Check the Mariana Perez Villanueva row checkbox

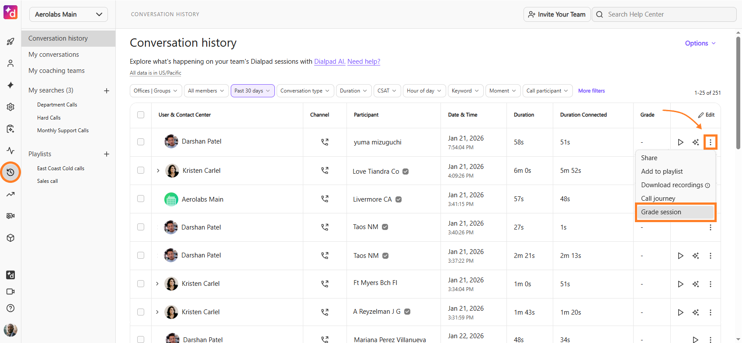[141, 339]
